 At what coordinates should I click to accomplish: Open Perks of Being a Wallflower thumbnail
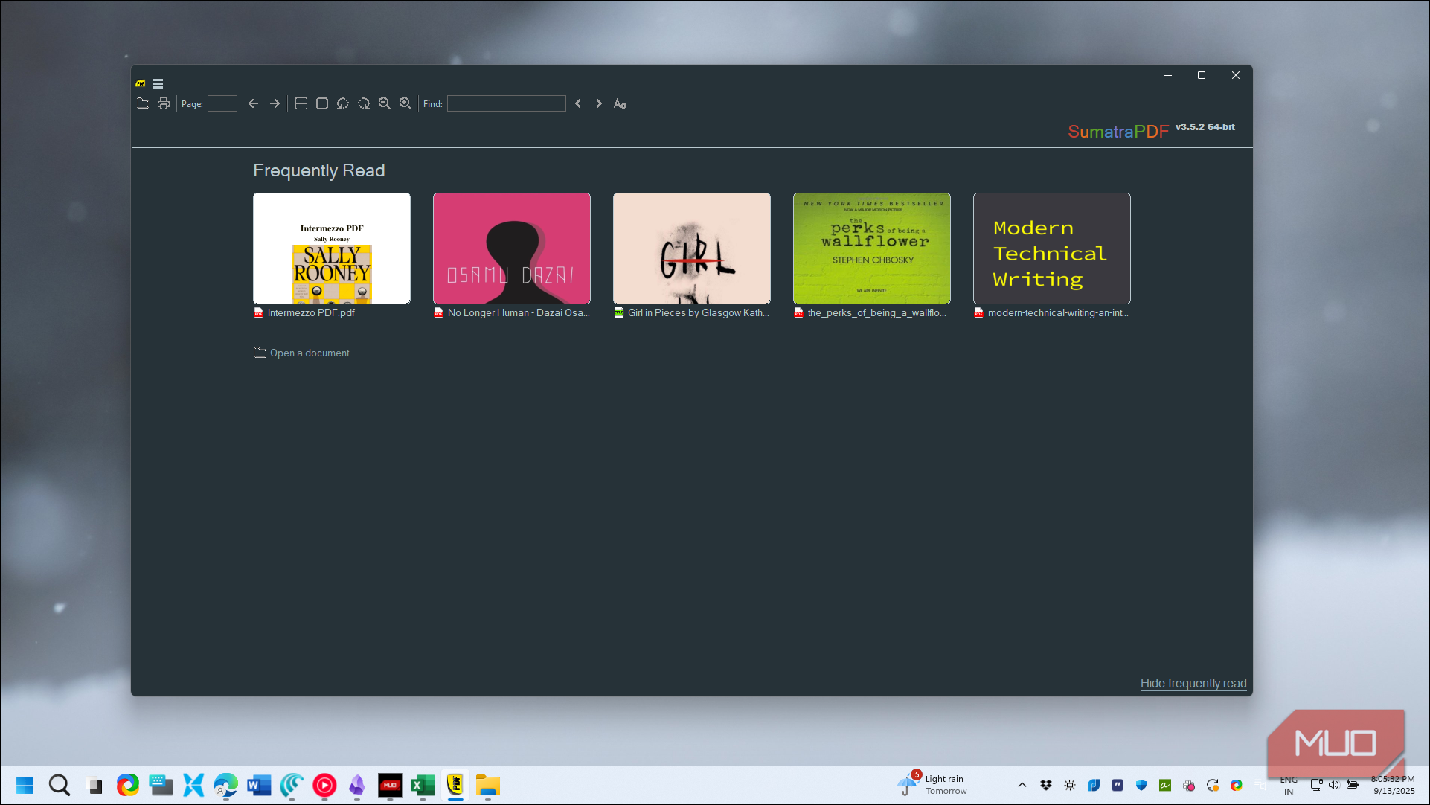click(x=872, y=248)
